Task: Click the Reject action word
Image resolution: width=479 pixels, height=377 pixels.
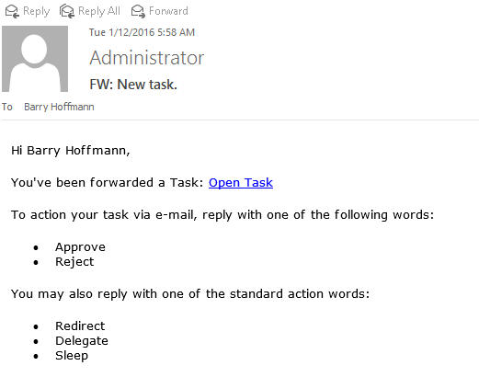Action: pos(74,262)
